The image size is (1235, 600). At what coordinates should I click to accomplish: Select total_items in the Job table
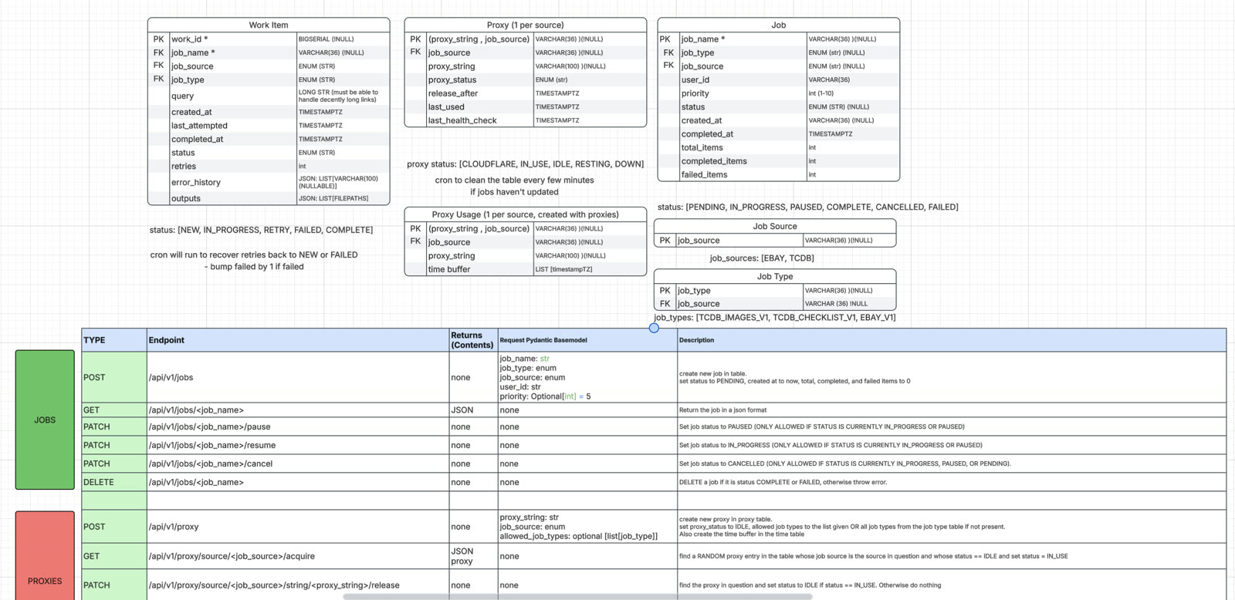pyautogui.click(x=743, y=147)
